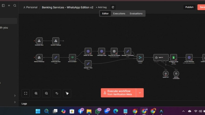Image resolution: width=205 pixels, height=115 pixels.
Task: Open the Personal project breadcrumb
Action: 30,7
